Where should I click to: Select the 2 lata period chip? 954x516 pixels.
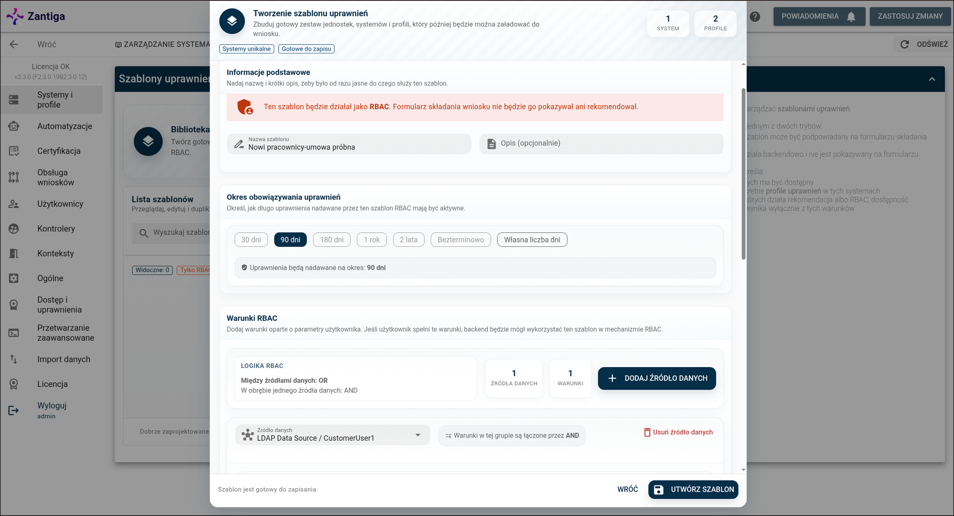tap(409, 240)
